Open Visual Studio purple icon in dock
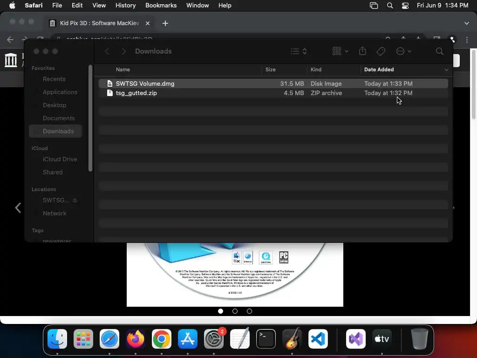Screen dimensions: 477x358 [x=355, y=339]
